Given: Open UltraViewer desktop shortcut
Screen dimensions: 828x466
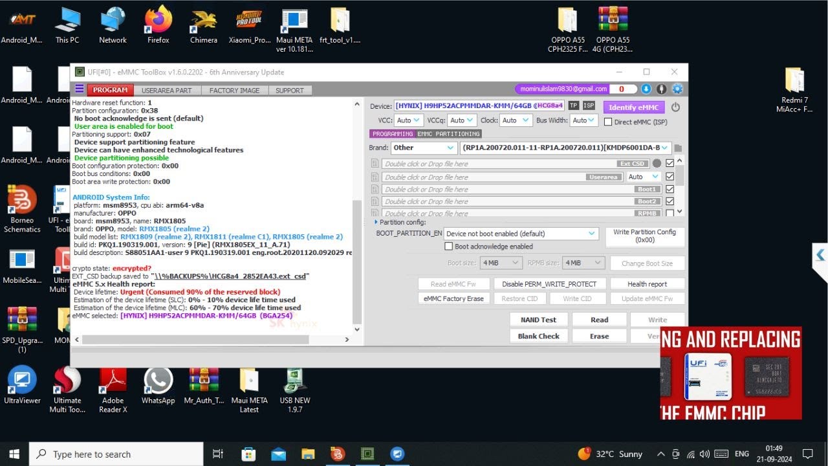Looking at the screenshot, I should [22, 386].
